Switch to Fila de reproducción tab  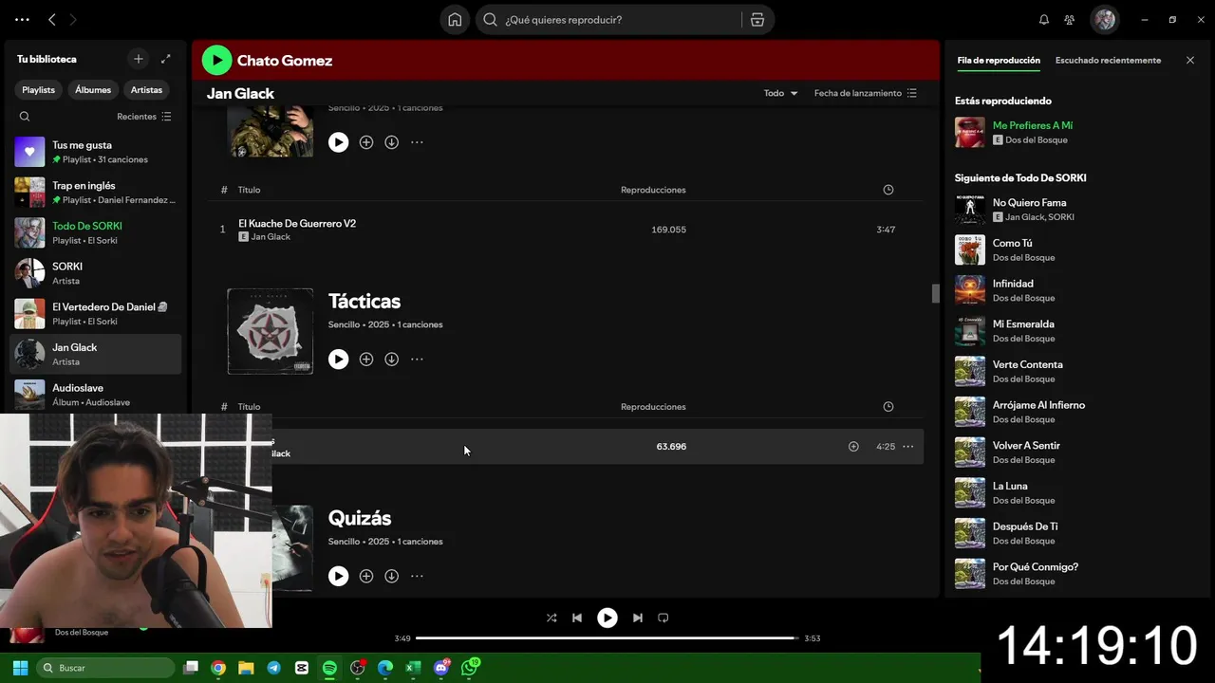(999, 61)
